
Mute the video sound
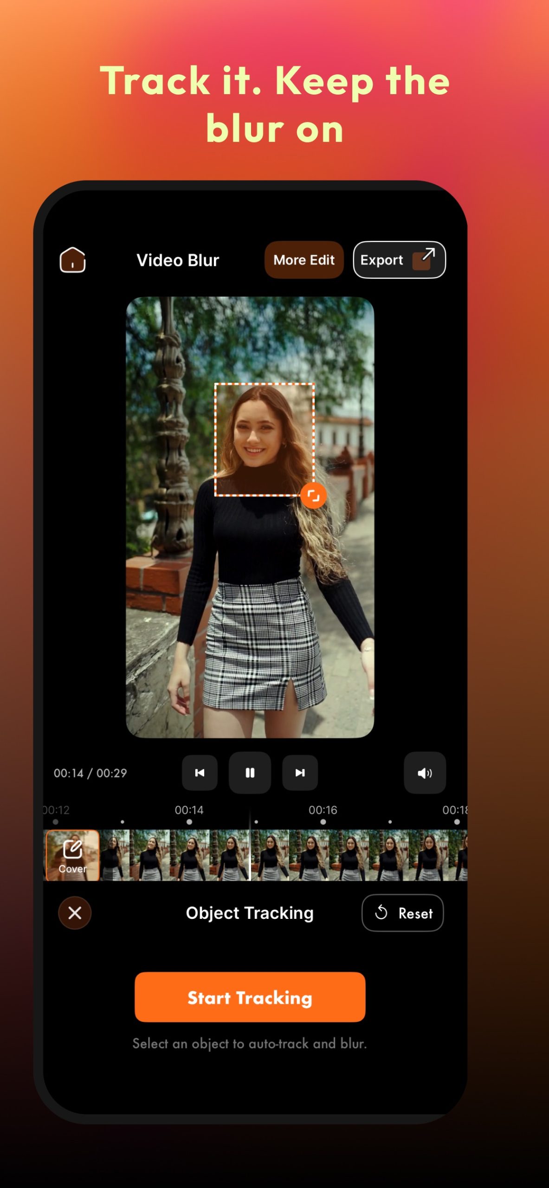pyautogui.click(x=425, y=773)
